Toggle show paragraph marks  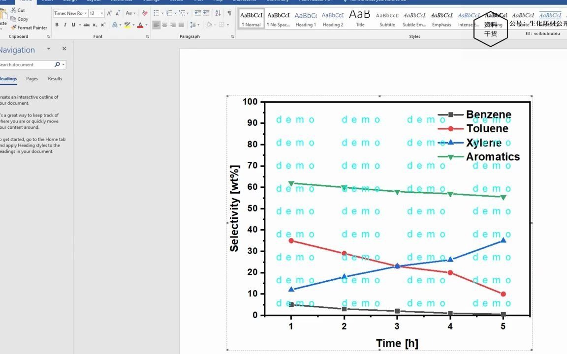click(x=229, y=13)
